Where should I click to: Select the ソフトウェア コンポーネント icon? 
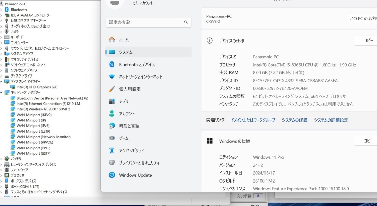[7, 65]
